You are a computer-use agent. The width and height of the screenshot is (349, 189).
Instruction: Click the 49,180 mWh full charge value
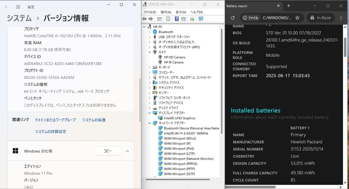303,173
